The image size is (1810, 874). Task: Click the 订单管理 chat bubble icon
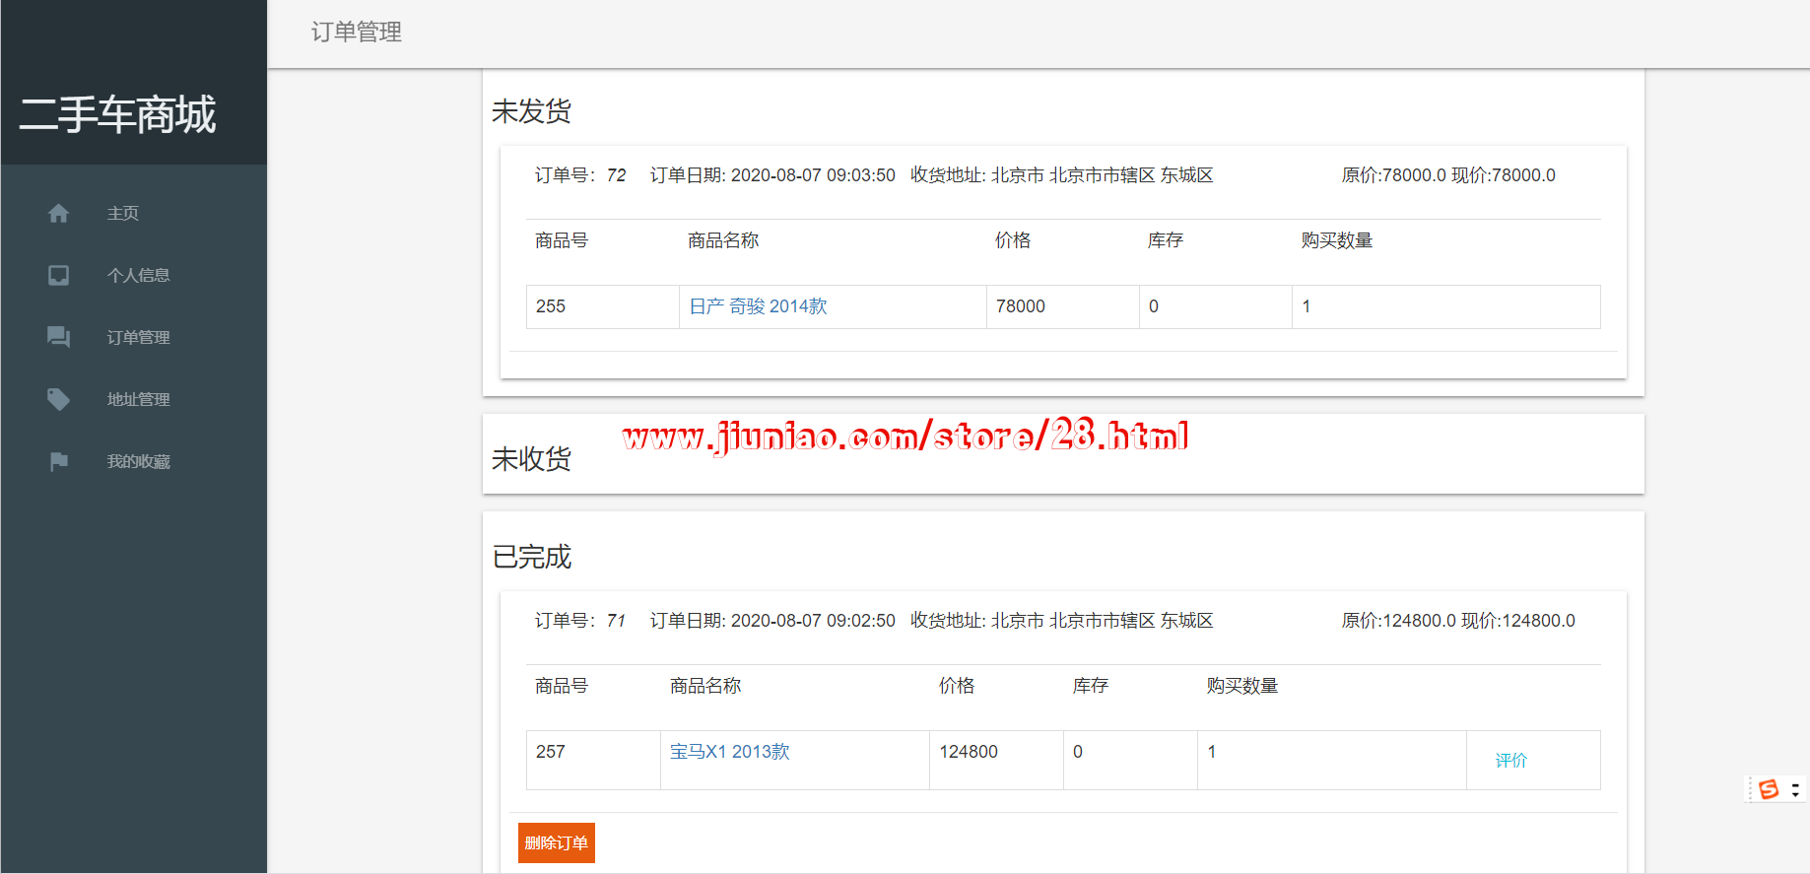click(58, 337)
